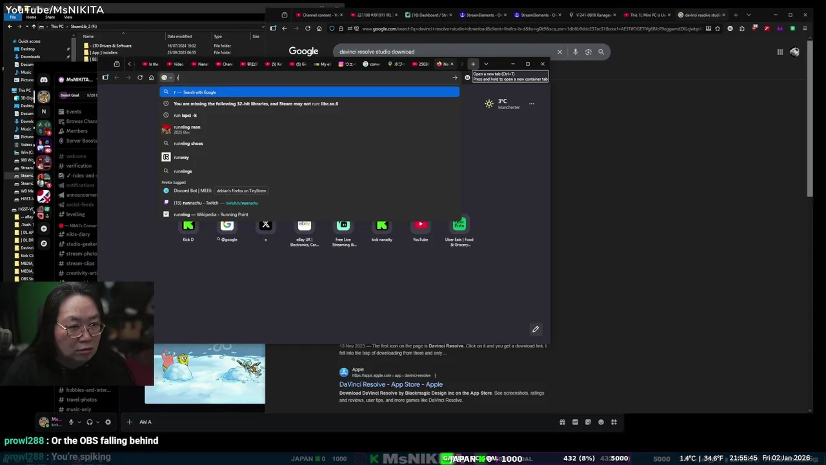Switch to 'Channel content' tab in back Firefox
The height and width of the screenshot is (465, 826).
(319, 15)
